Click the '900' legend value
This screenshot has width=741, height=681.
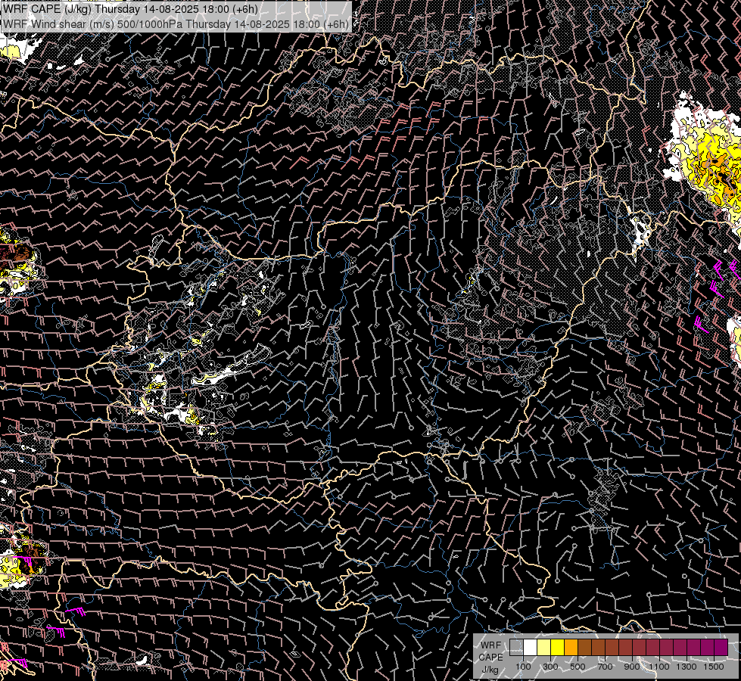(x=632, y=667)
